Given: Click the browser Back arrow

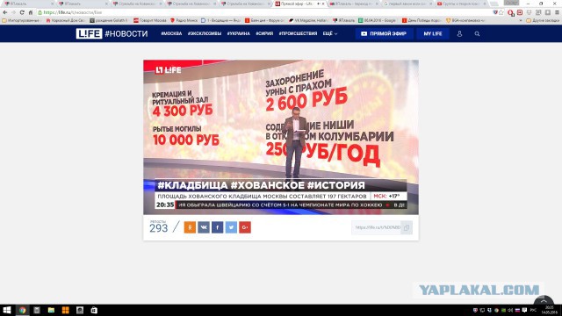Looking at the screenshot, I should click(5, 12).
